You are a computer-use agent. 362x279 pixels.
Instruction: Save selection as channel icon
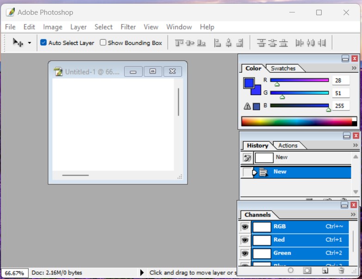[307, 270]
